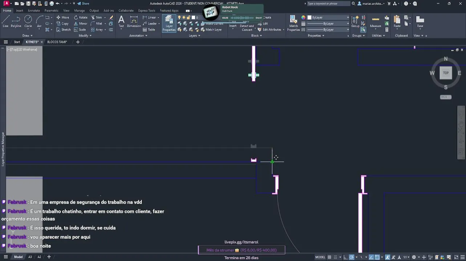Screen dimensions: 466x261
Task: Toggle 2D object snap in status bar
Action: (x=377, y=257)
